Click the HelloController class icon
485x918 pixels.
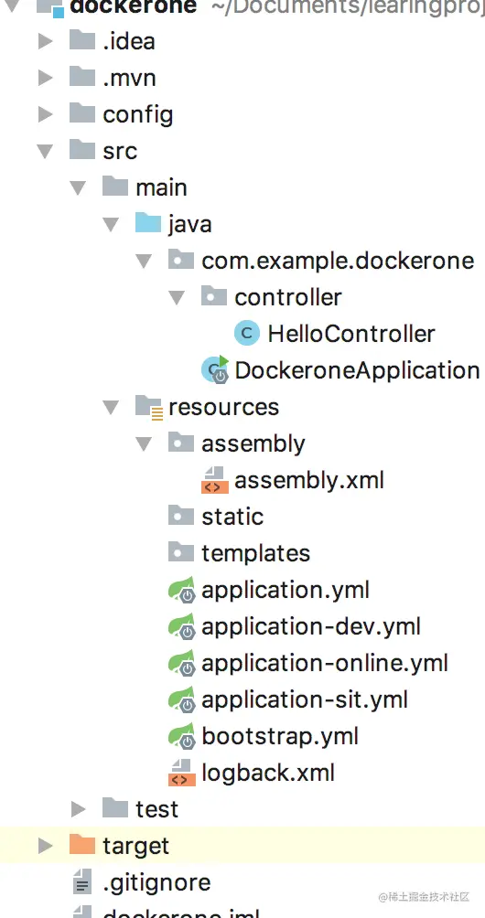click(x=246, y=333)
